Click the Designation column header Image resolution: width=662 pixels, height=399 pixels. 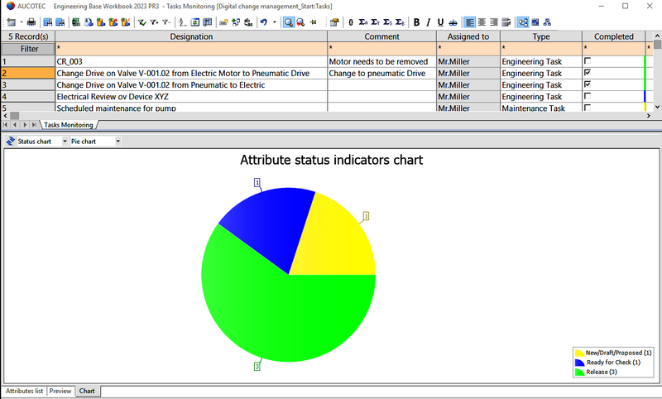pos(191,36)
